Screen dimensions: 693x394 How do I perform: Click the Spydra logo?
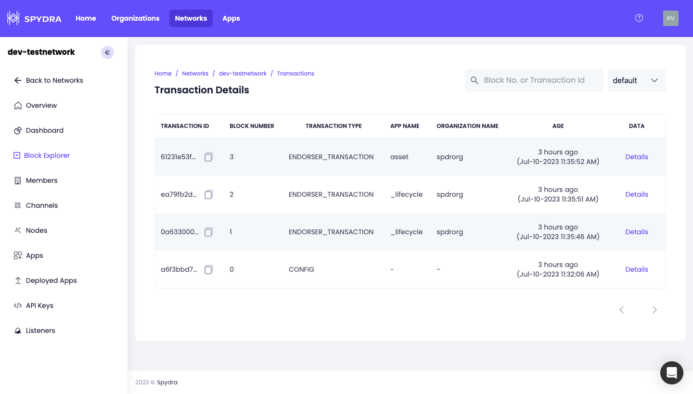click(34, 18)
